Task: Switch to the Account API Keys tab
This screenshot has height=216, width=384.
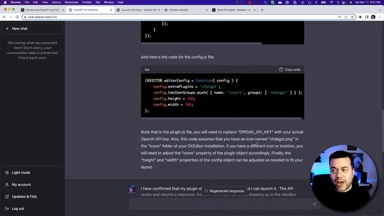Action: (x=137, y=10)
